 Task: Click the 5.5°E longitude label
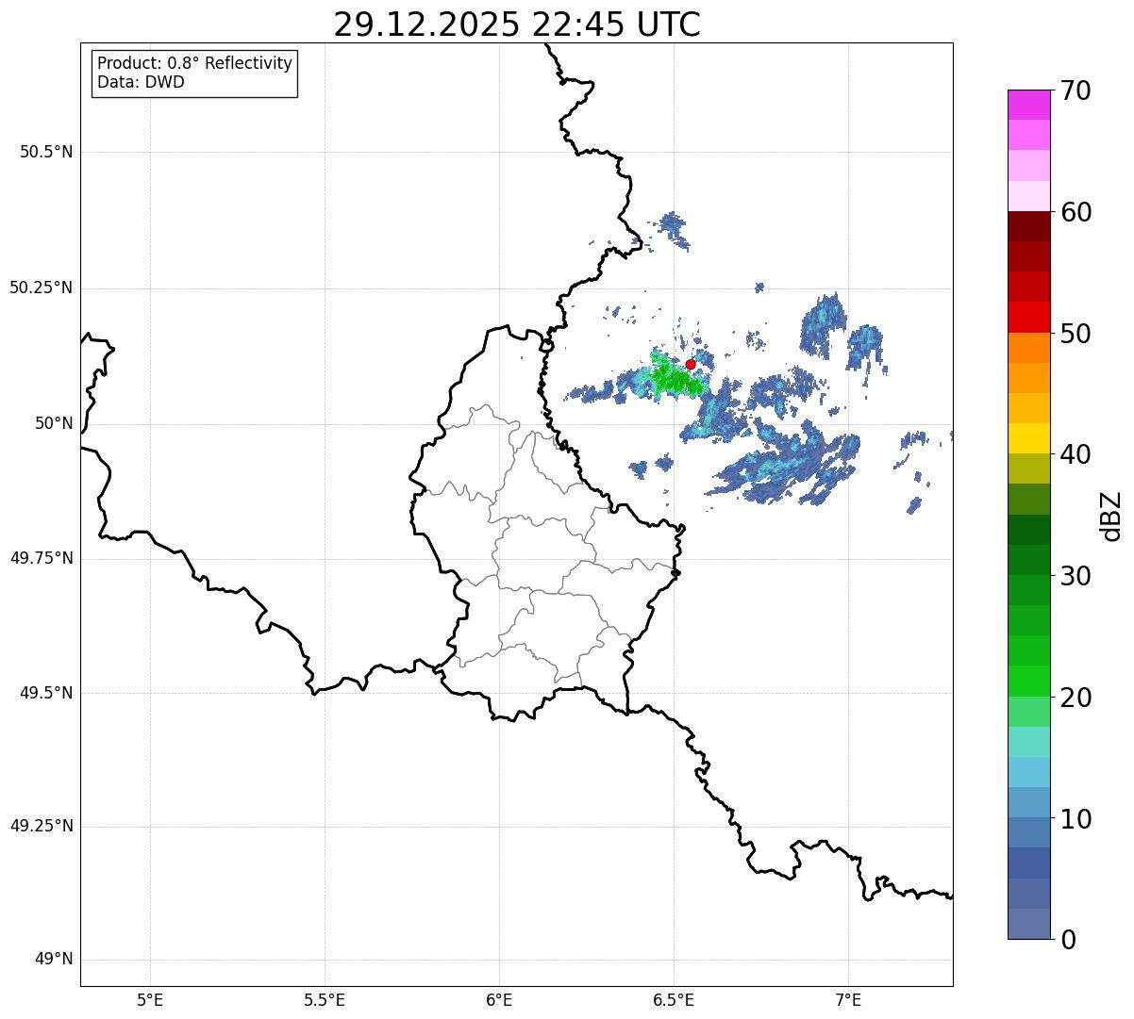[325, 999]
